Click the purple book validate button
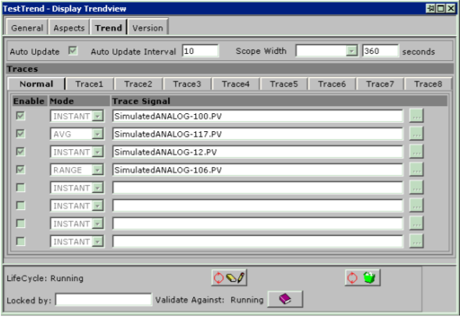Screen dimensions: 460x317 point(285,299)
